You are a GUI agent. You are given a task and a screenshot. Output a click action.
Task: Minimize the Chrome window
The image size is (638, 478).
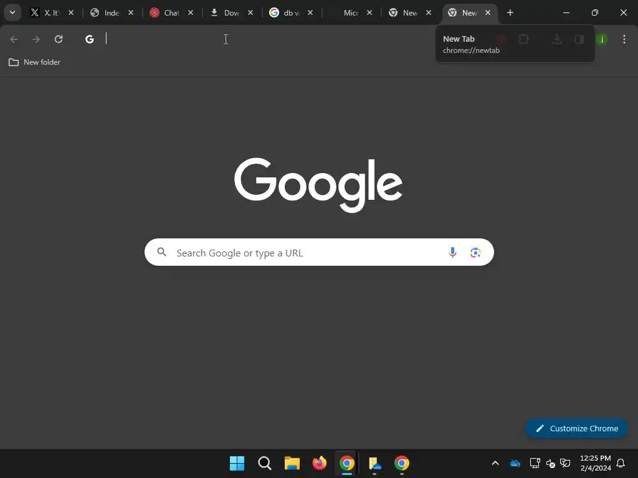point(566,12)
